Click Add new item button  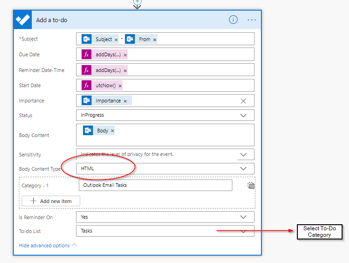[51, 201]
